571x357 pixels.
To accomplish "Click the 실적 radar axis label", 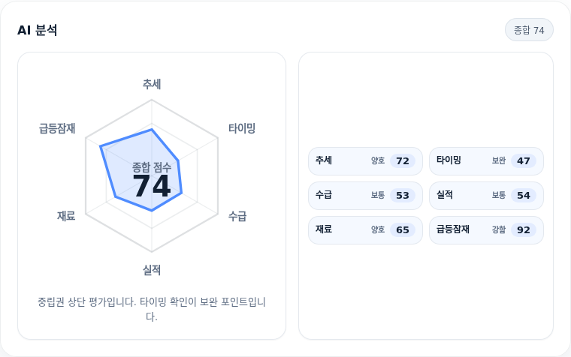I will (x=152, y=270).
